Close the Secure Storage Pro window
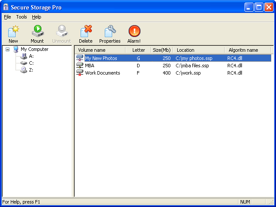The image size is (276, 207). (x=269, y=7)
